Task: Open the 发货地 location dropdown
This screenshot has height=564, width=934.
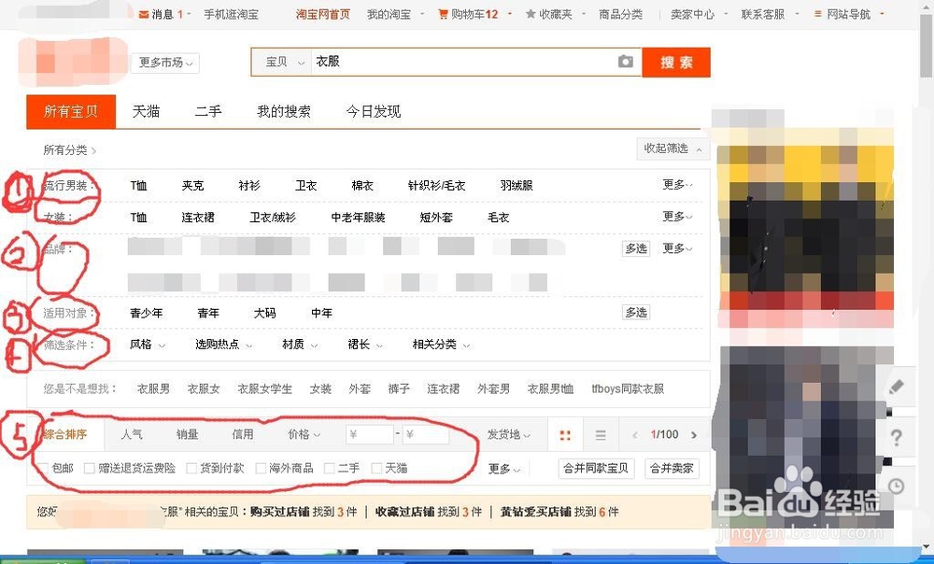Action: (509, 435)
